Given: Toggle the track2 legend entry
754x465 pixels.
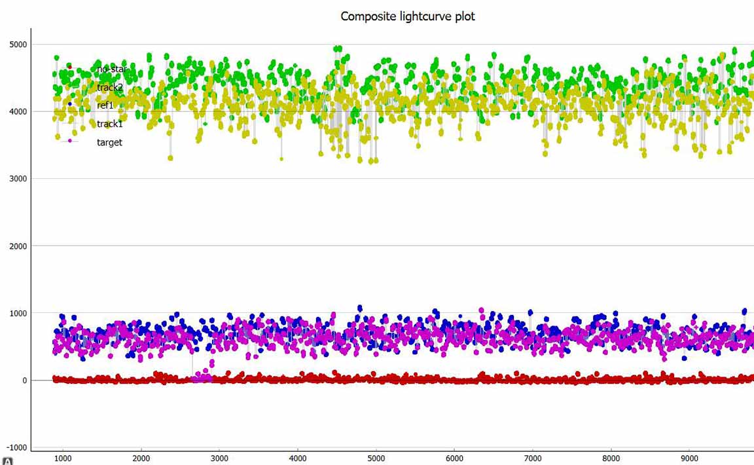Looking at the screenshot, I should (109, 87).
